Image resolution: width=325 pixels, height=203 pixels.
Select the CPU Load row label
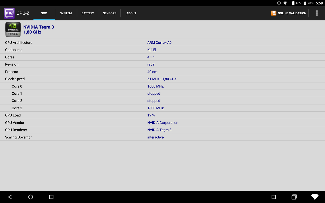pos(13,115)
